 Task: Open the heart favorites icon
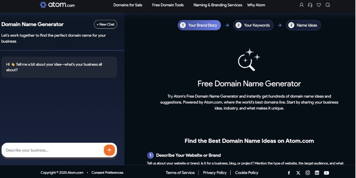319,5
